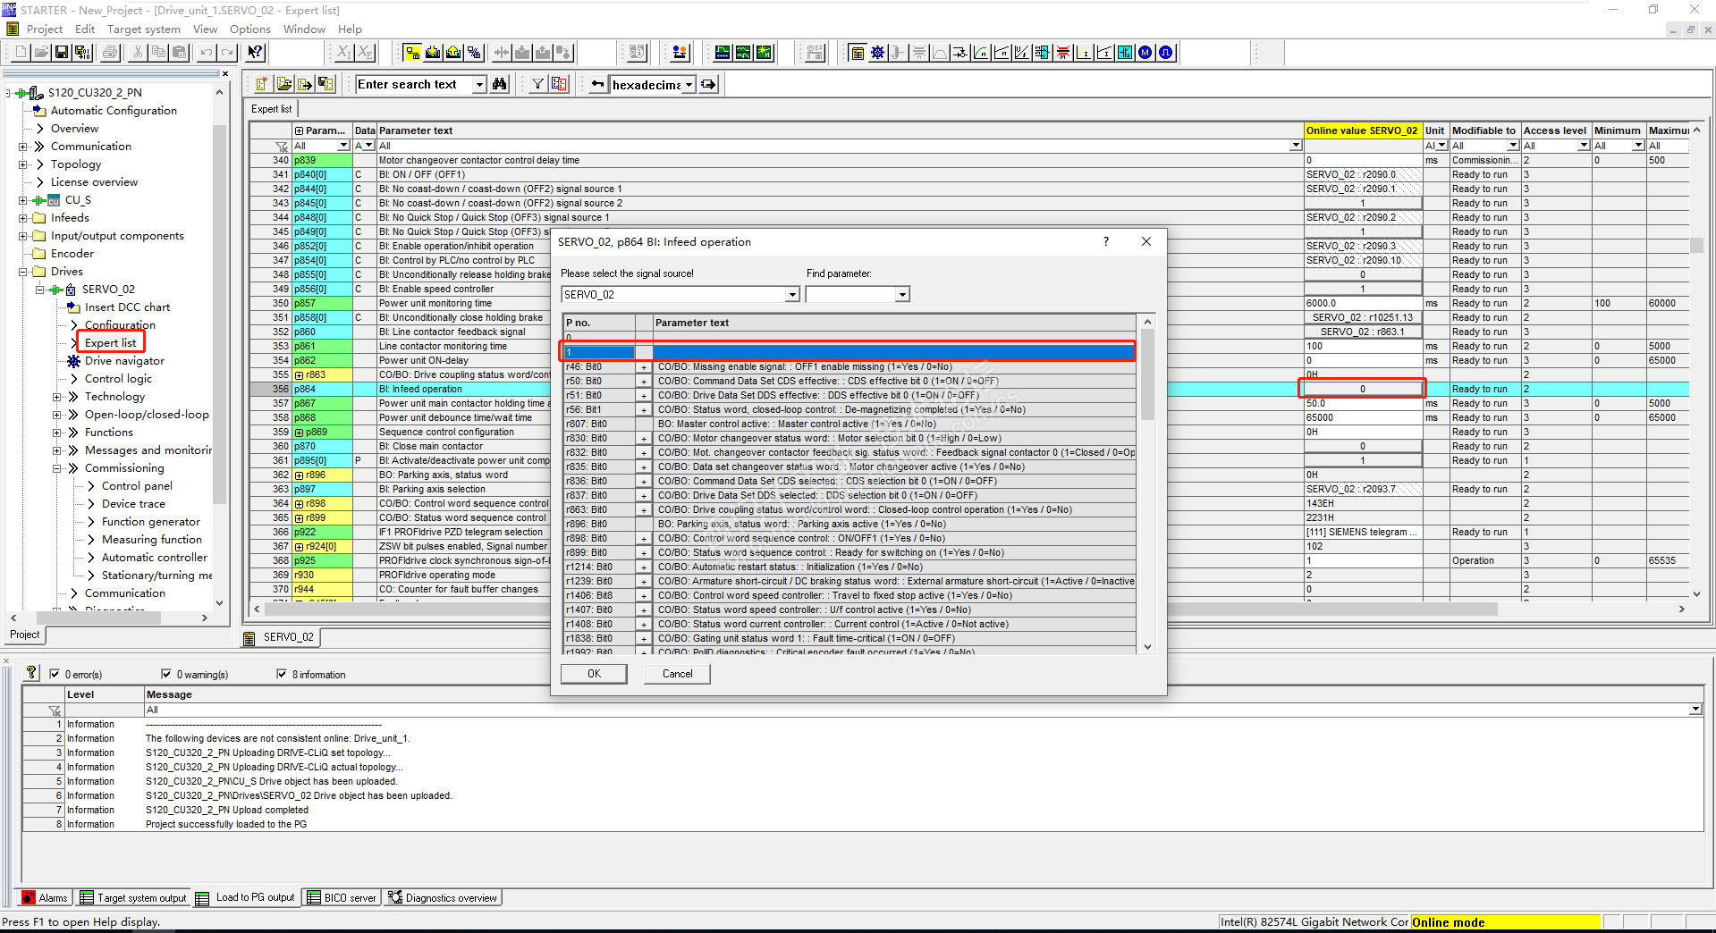Screen dimensions: 1716x933
Task: Select the r56: Bit1 De-magnetizing completed row
Action: [x=850, y=410]
